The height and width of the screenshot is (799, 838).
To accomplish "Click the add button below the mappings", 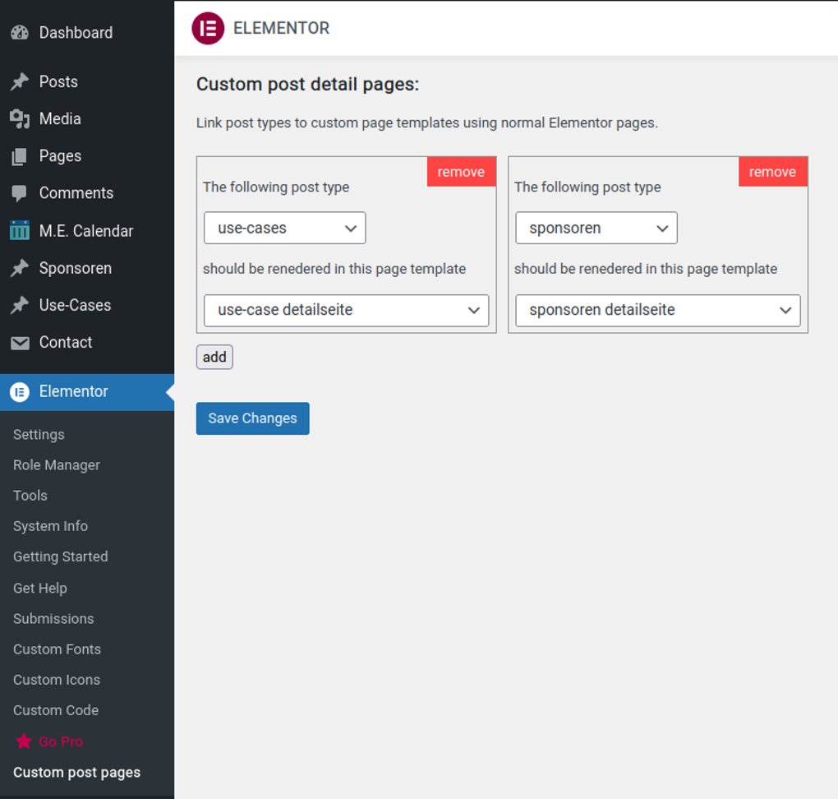I will 214,357.
